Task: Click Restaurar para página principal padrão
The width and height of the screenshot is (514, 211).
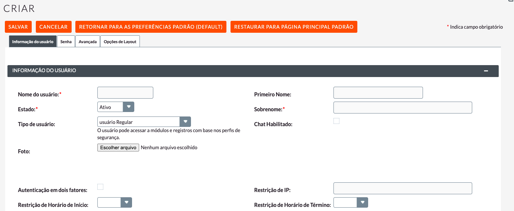Action: 294,27
